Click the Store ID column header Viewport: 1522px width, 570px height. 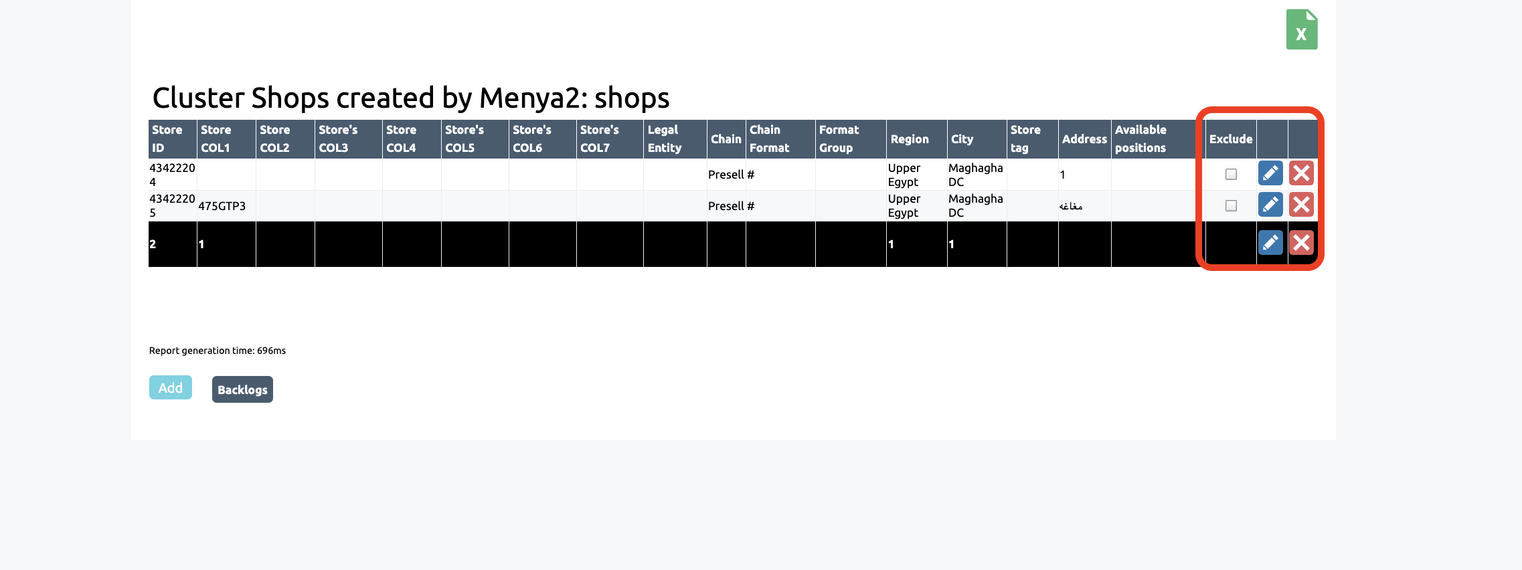(x=167, y=138)
